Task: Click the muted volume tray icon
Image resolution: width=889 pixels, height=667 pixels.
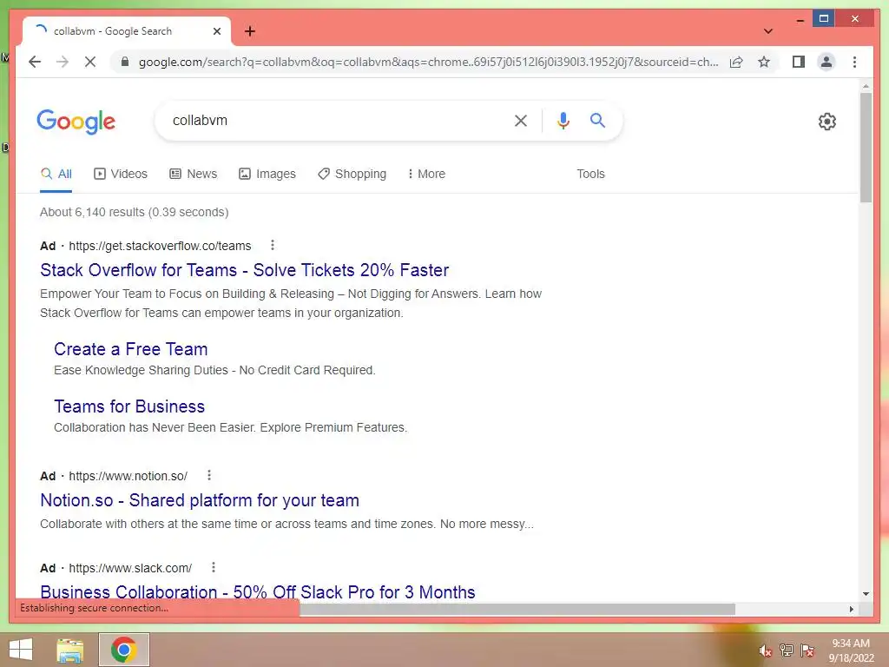Action: point(766,650)
